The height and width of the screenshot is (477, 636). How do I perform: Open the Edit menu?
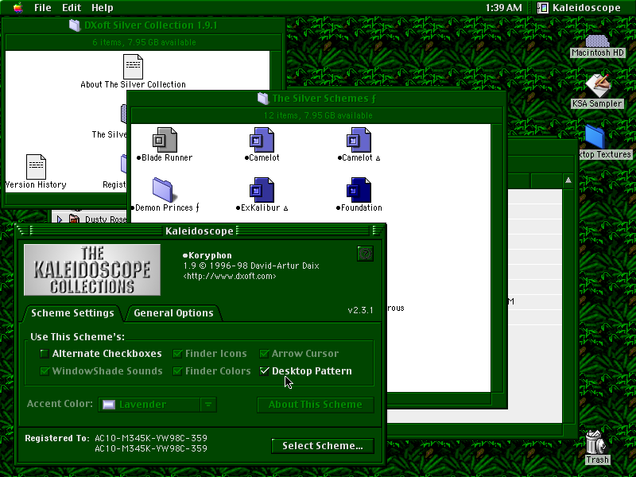[72, 8]
